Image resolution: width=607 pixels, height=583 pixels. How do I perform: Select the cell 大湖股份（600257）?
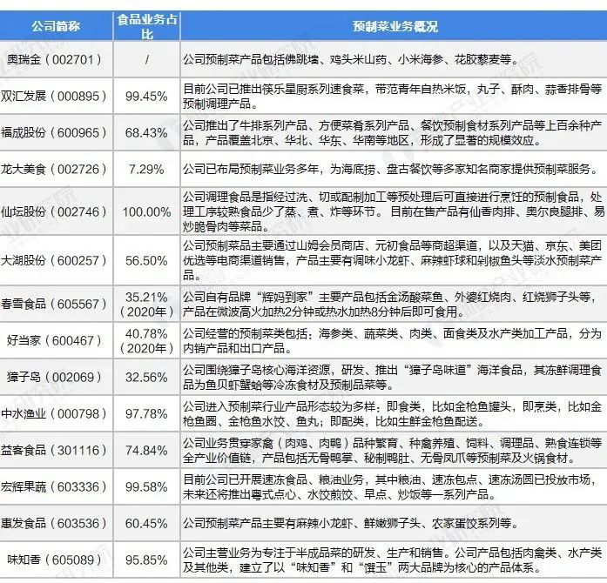pos(56,260)
